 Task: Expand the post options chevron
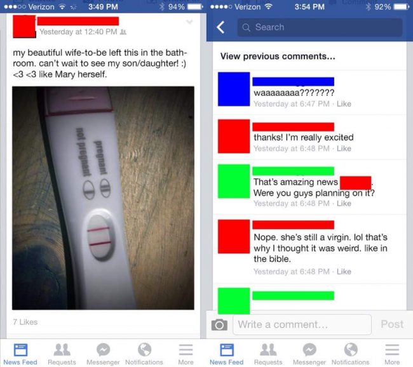pos(189,22)
